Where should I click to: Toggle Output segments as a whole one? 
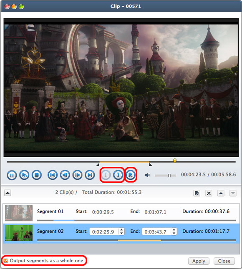point(6,261)
